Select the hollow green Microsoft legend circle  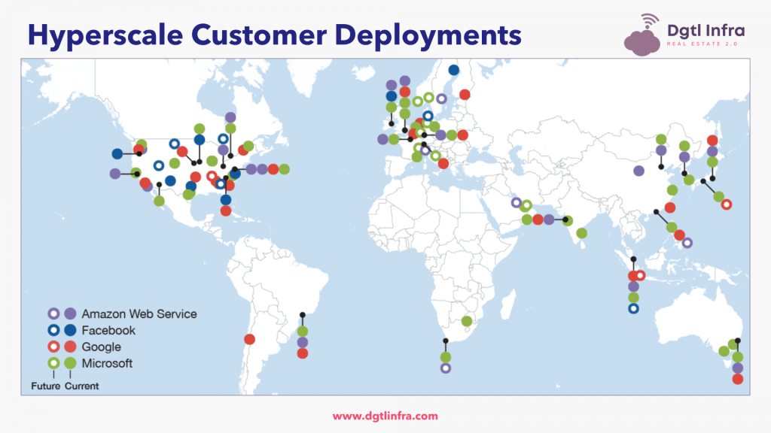53,363
